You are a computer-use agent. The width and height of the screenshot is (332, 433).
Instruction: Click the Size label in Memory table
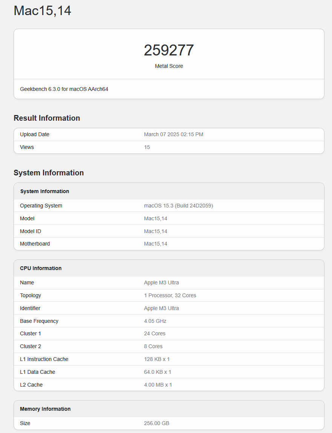click(25, 423)
